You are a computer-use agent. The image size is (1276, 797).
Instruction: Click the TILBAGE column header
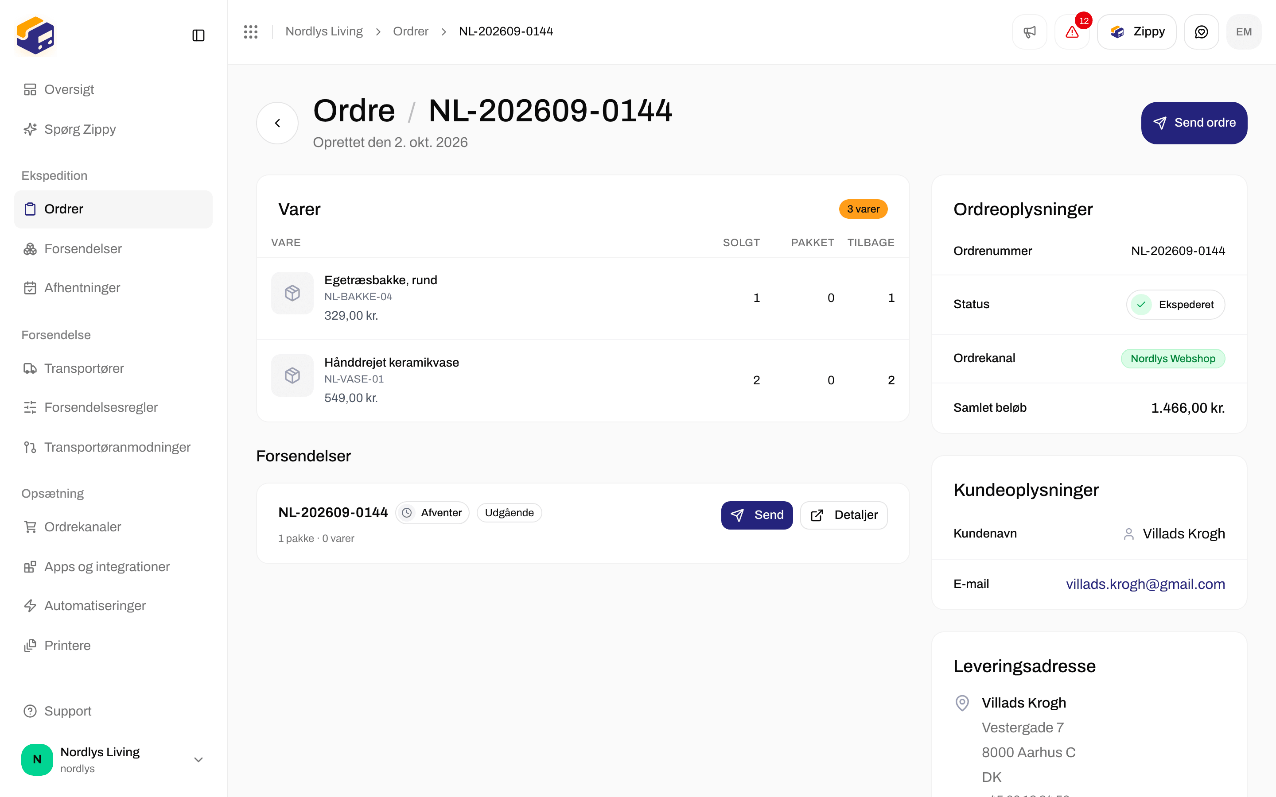[x=871, y=243]
